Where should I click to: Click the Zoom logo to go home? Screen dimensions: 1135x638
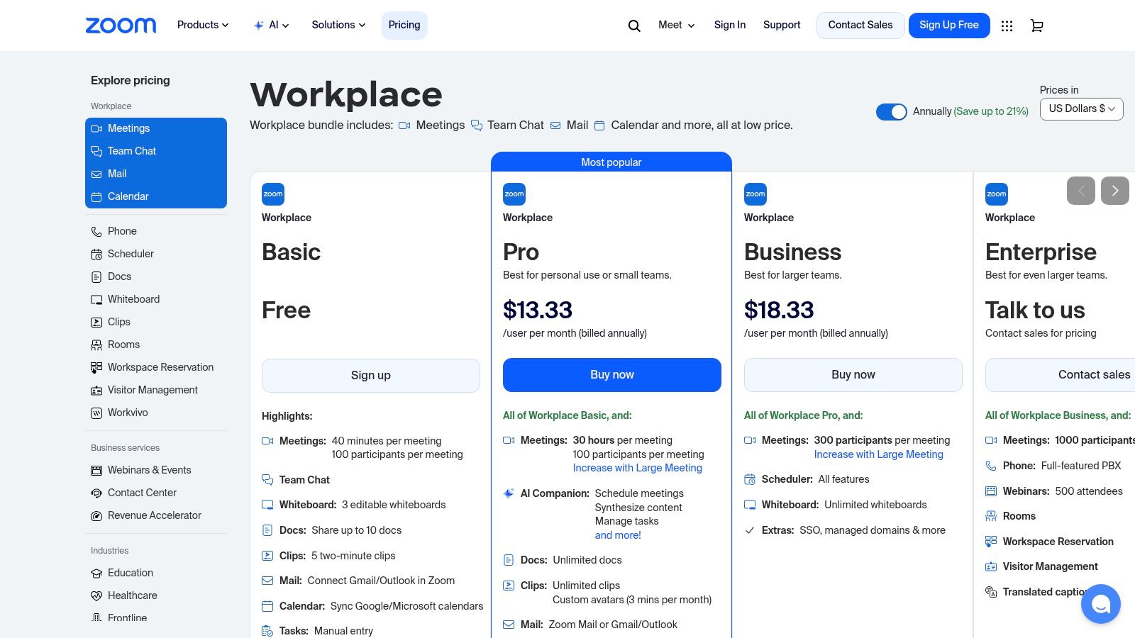point(121,25)
